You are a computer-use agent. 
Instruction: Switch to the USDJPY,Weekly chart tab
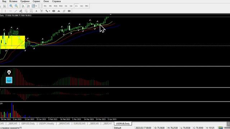point(46,124)
